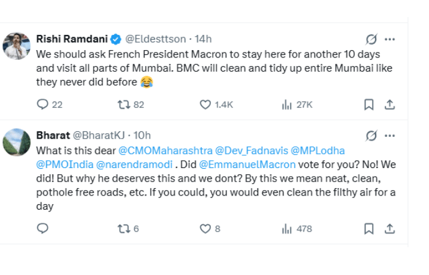This screenshot has height=275, width=429.
Task: Bookmark Rishi Ramdani's tweet
Action: tap(369, 105)
